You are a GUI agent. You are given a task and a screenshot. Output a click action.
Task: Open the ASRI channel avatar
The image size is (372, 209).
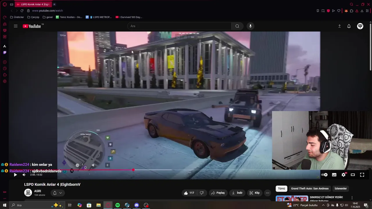(28, 193)
